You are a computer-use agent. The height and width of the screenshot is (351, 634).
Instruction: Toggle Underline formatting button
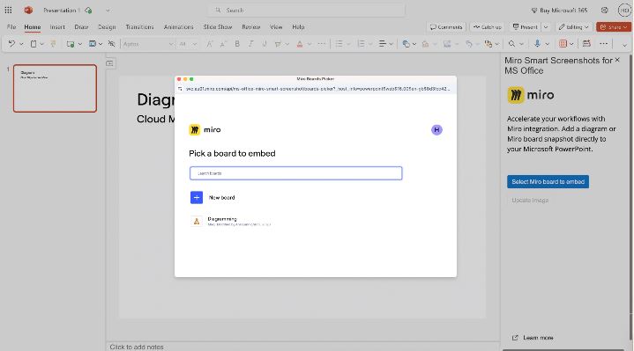265,44
